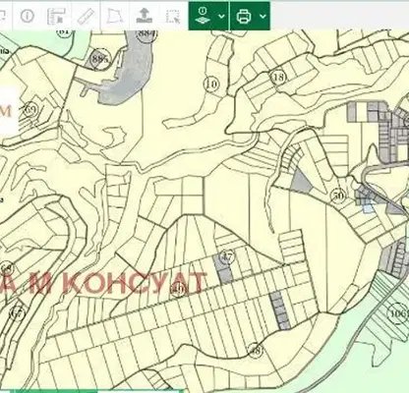This screenshot has height=393, width=409.
Task: Click the layer info icon button
Action: click(204, 16)
